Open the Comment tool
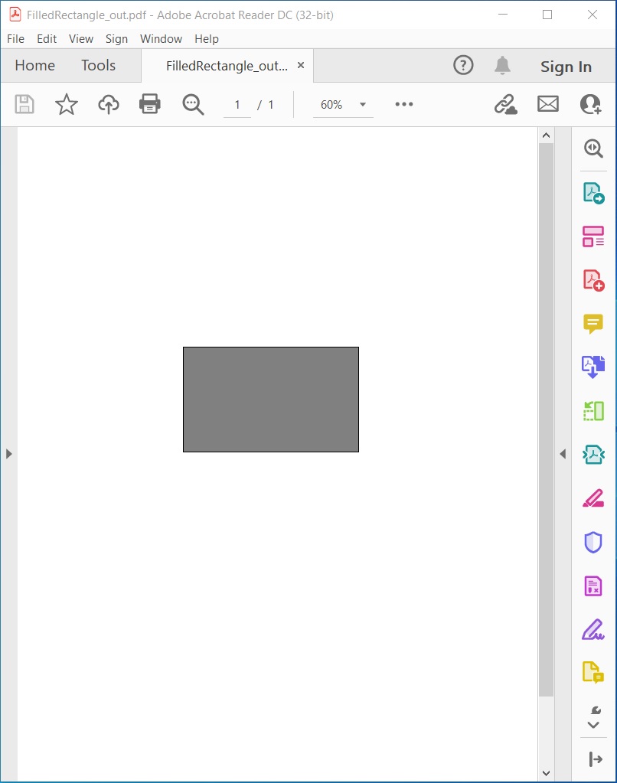 tap(593, 323)
